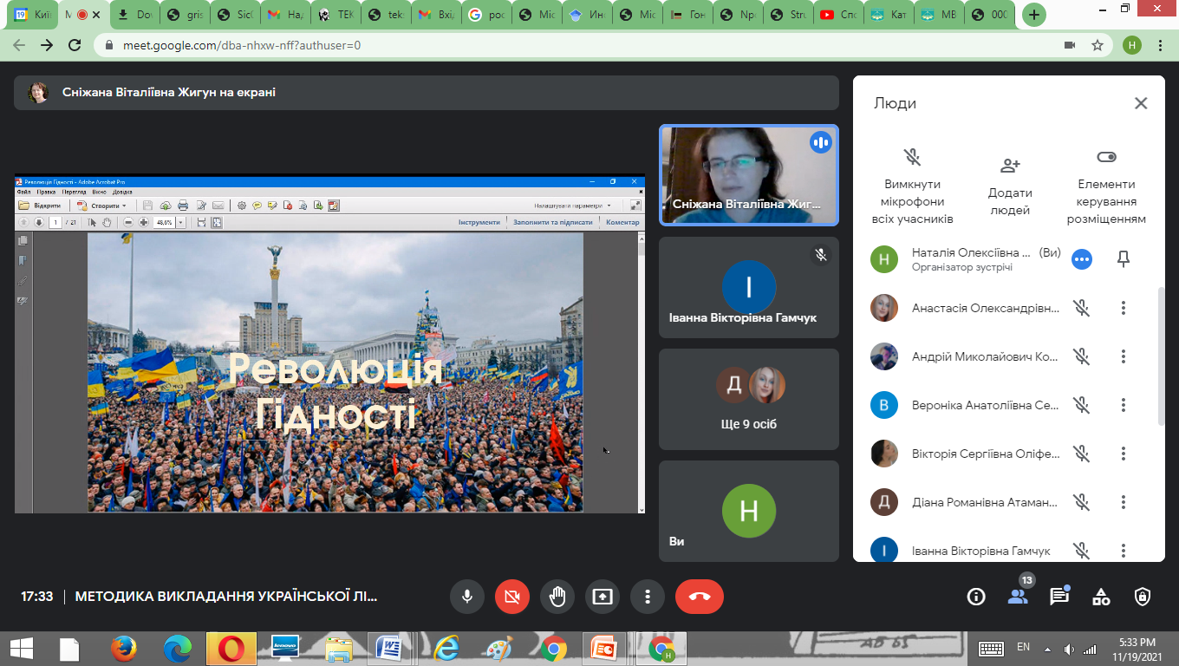Screen dimensions: 1179x666
Task: Expand the 'Ще 9 осіб' participants tile
Action: (x=748, y=399)
